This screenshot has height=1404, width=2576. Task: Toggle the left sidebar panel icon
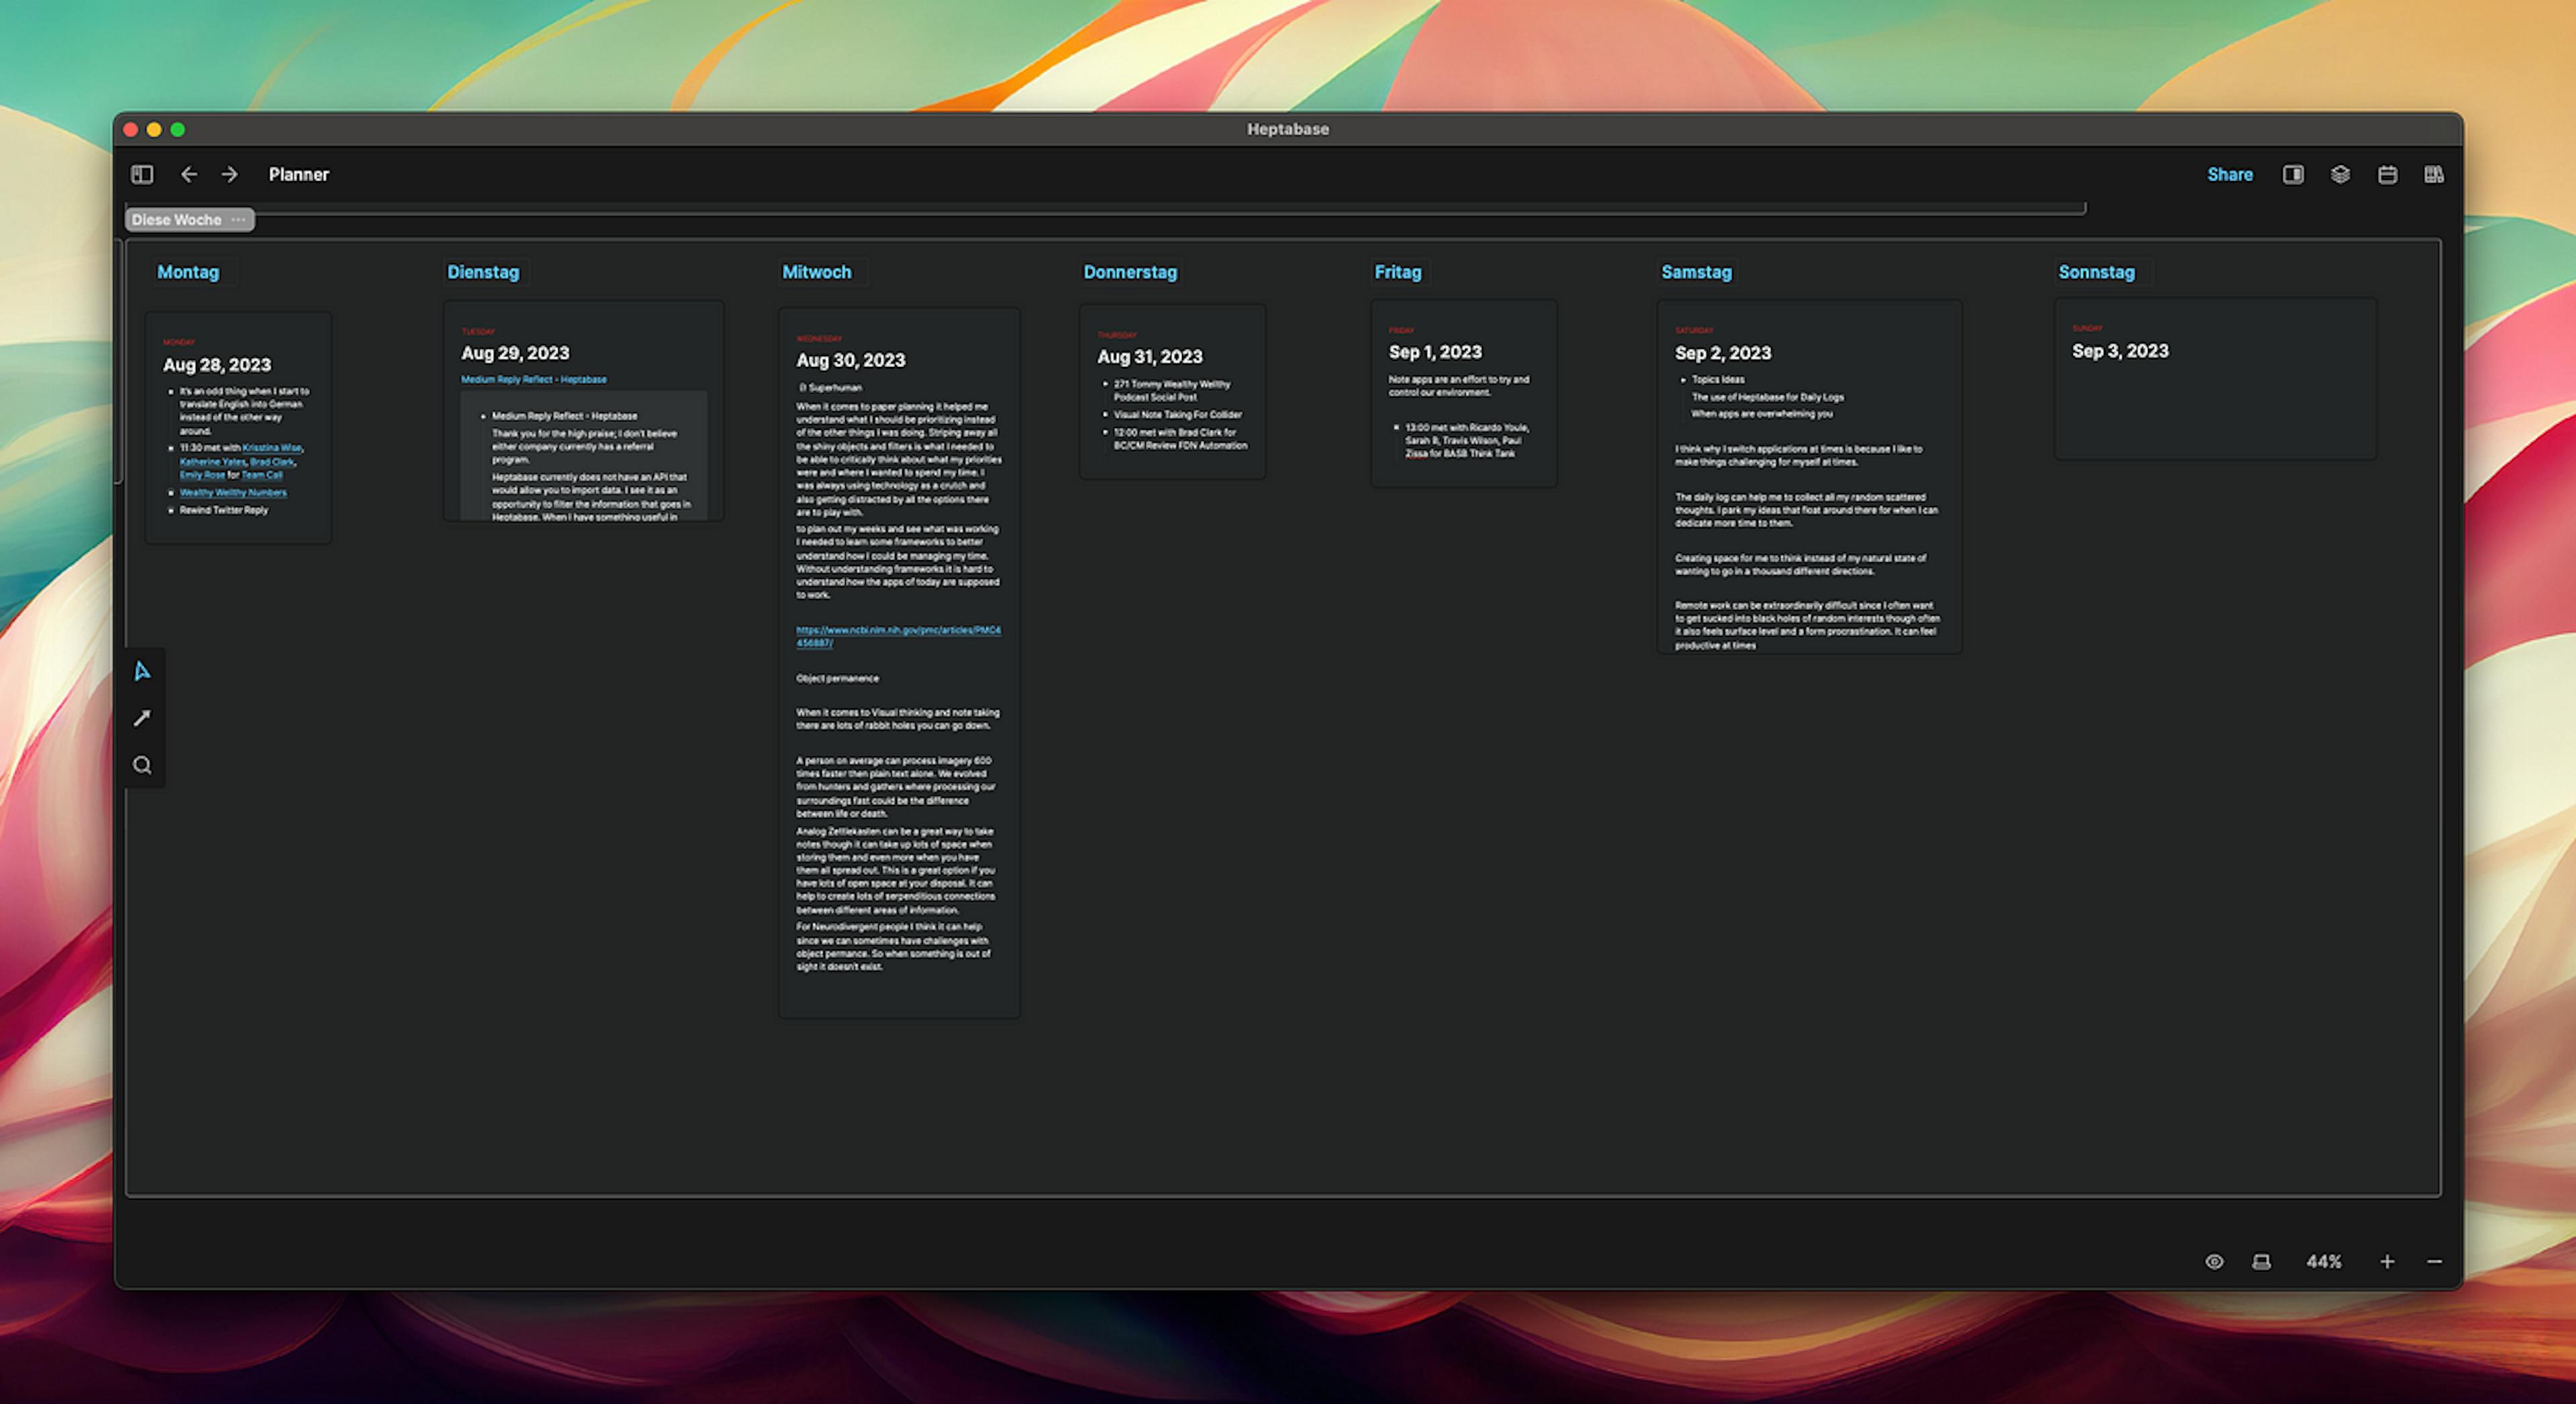click(x=142, y=174)
